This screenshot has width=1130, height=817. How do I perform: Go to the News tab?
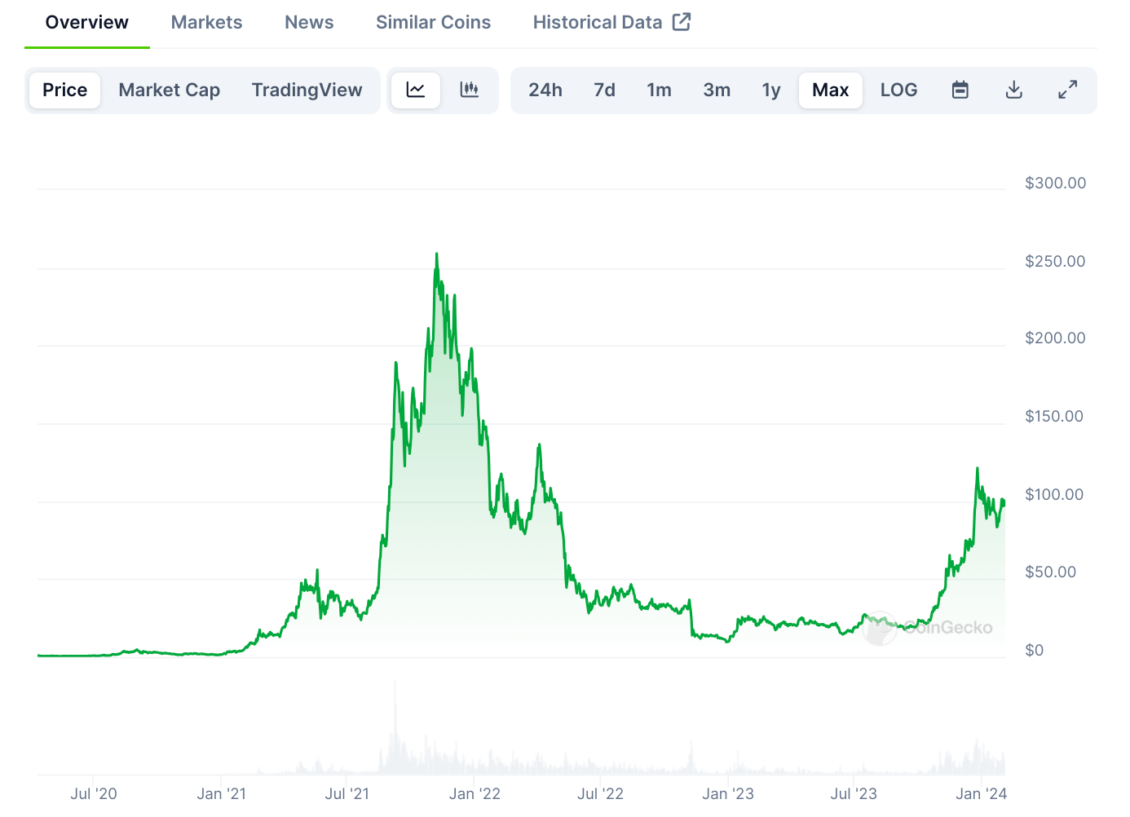[309, 22]
